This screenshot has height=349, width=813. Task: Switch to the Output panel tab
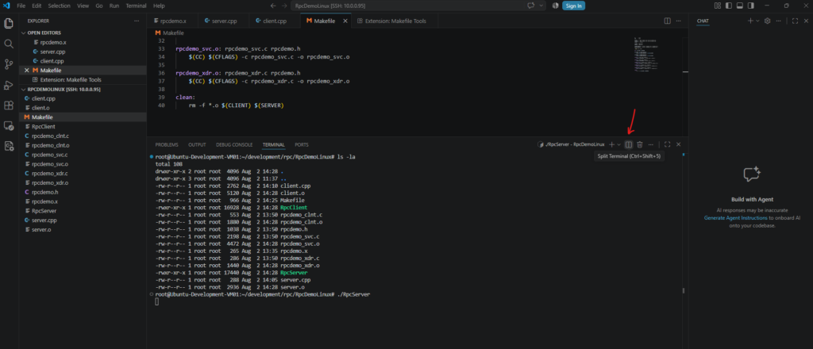point(197,144)
